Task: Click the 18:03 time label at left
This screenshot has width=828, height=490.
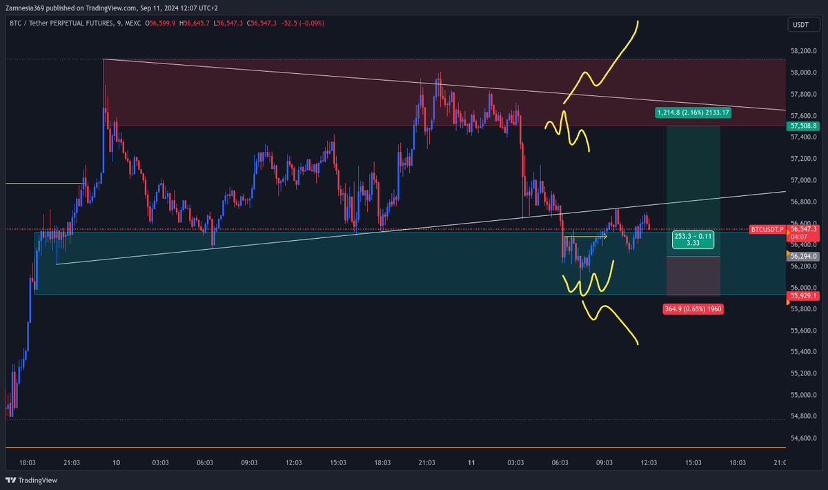Action: click(x=27, y=462)
